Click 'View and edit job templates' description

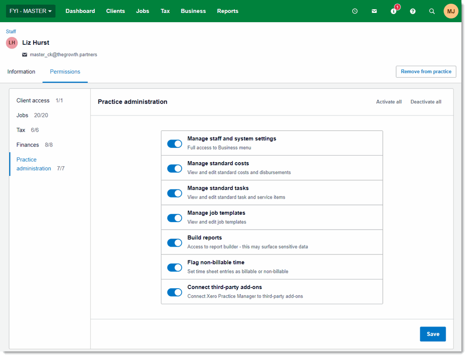[x=217, y=222]
